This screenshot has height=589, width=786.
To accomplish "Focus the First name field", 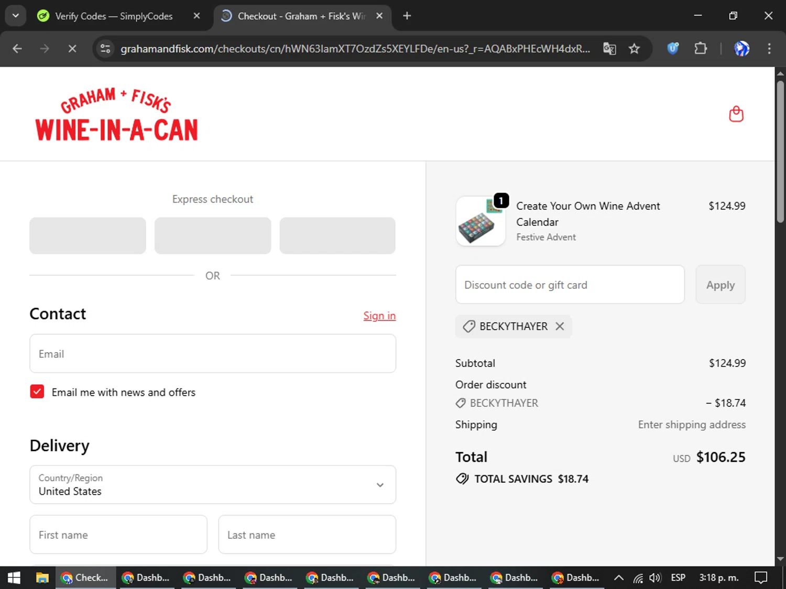I will click(x=118, y=535).
